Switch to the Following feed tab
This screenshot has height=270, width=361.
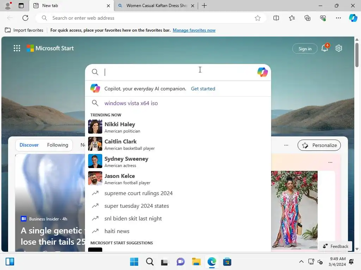[57, 145]
